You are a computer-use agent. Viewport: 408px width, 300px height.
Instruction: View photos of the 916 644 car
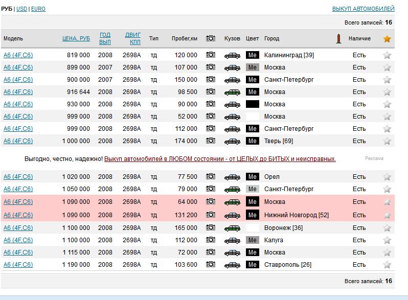point(211,91)
